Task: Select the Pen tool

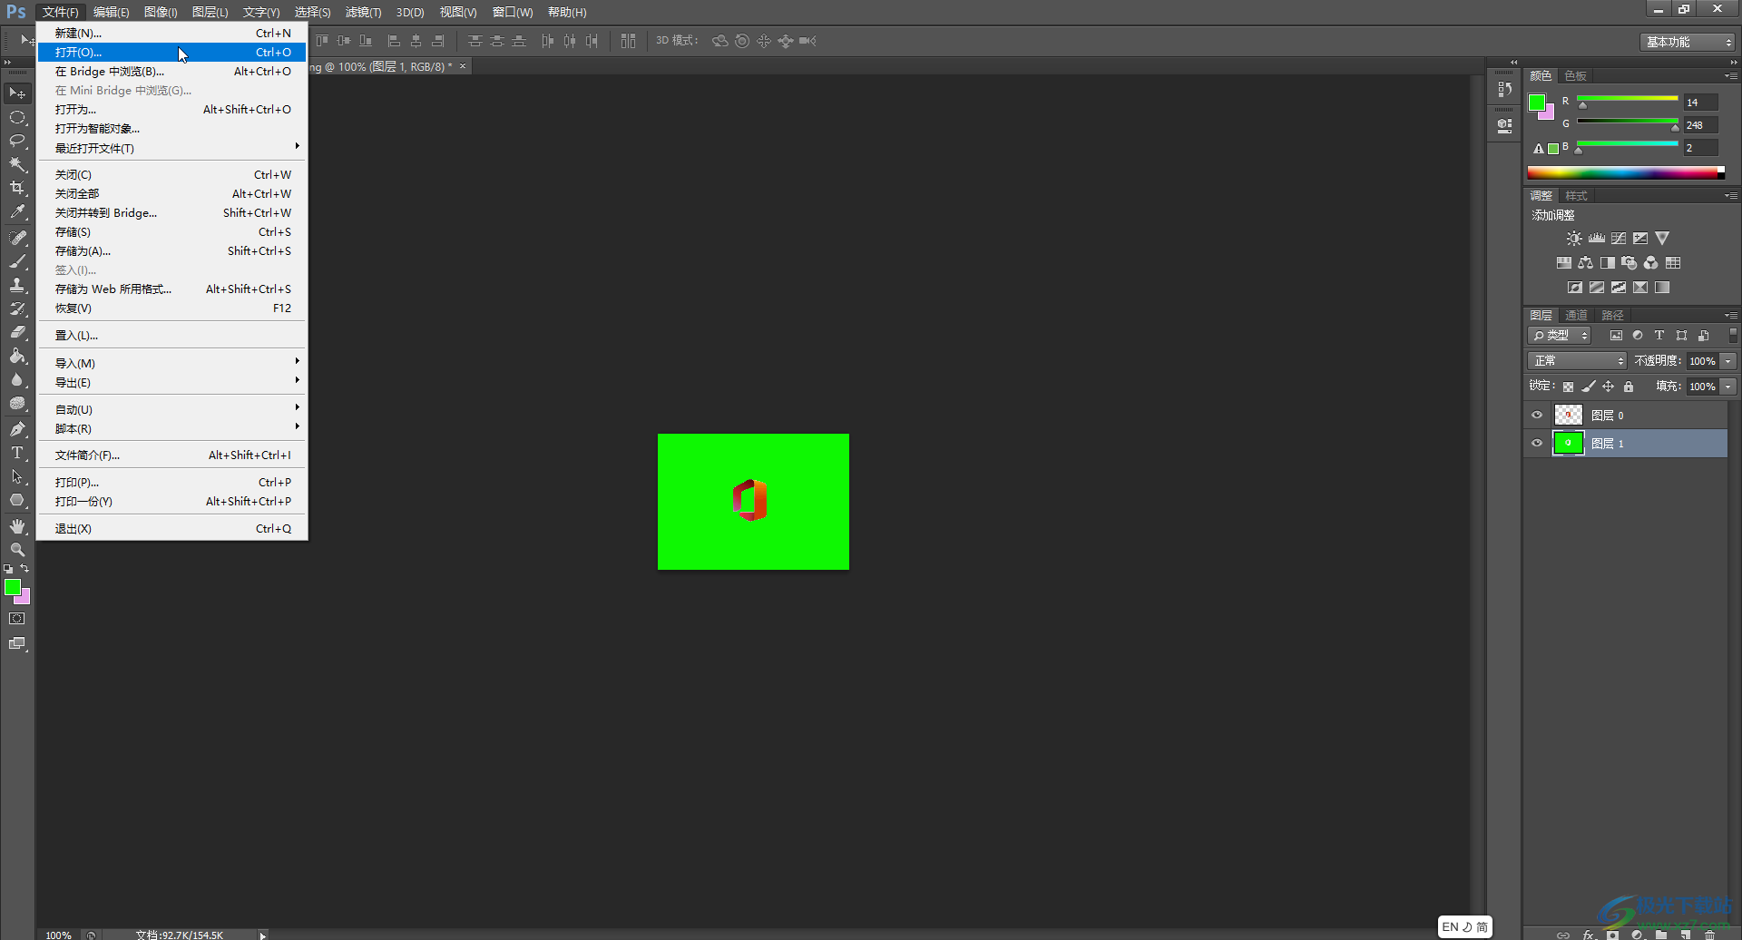Action: click(x=17, y=429)
